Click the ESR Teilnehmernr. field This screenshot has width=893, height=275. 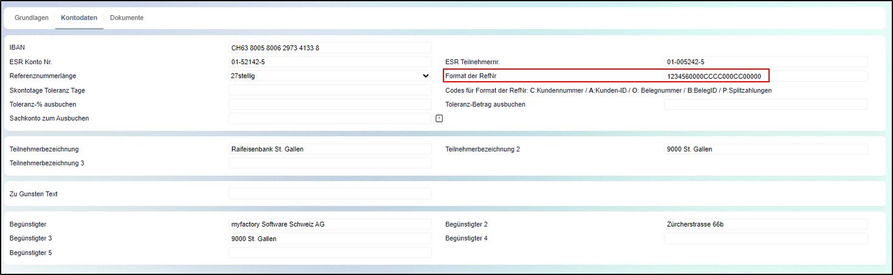765,62
